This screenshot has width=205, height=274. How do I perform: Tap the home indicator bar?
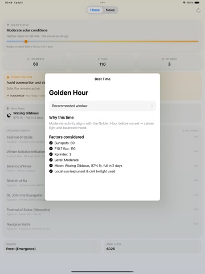coord(102,272)
